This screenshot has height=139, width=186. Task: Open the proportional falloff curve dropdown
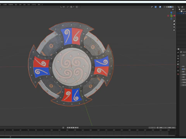click(79, 7)
